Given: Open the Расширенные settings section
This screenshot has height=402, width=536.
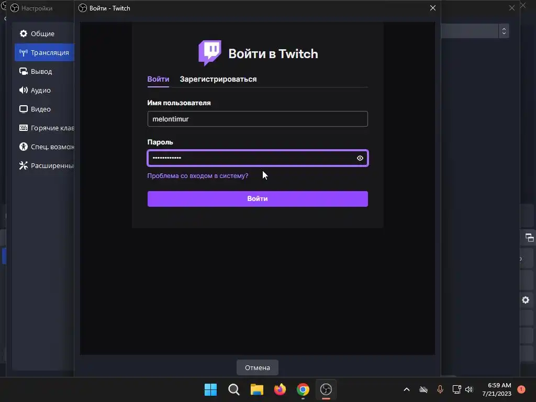Looking at the screenshot, I should pyautogui.click(x=44, y=165).
